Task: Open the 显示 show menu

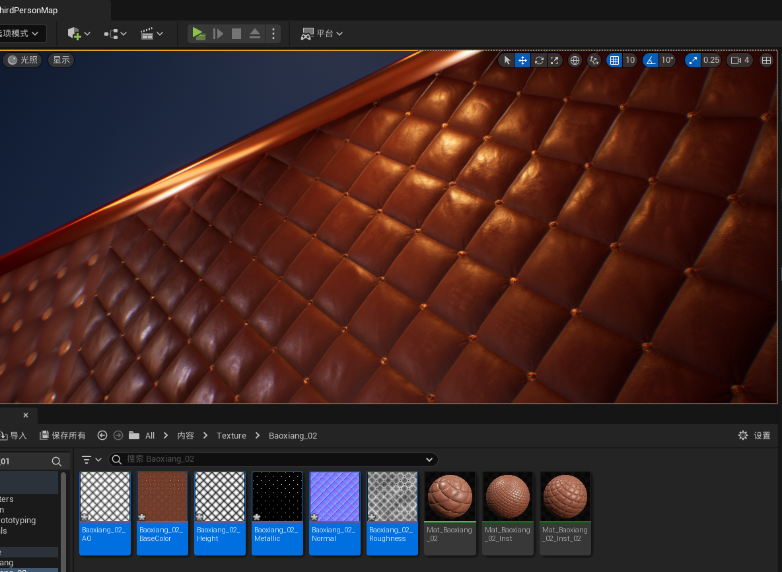Action: point(61,60)
